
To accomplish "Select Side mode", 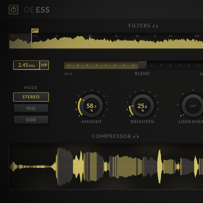I will click(31, 120).
